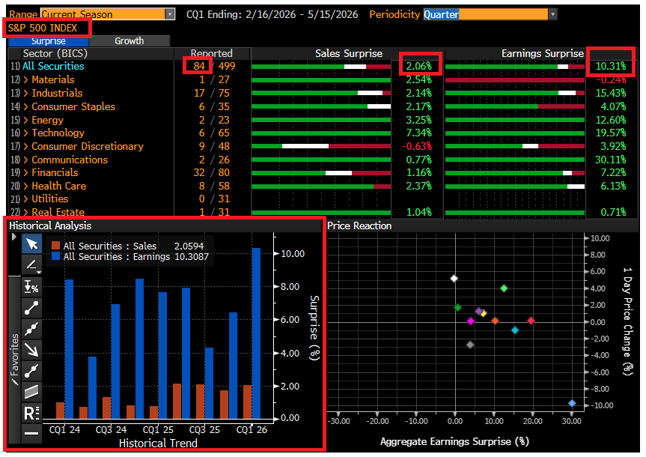Viewport: 646px width, 457px height.
Task: Switch to the Growth tab
Action: coord(129,41)
